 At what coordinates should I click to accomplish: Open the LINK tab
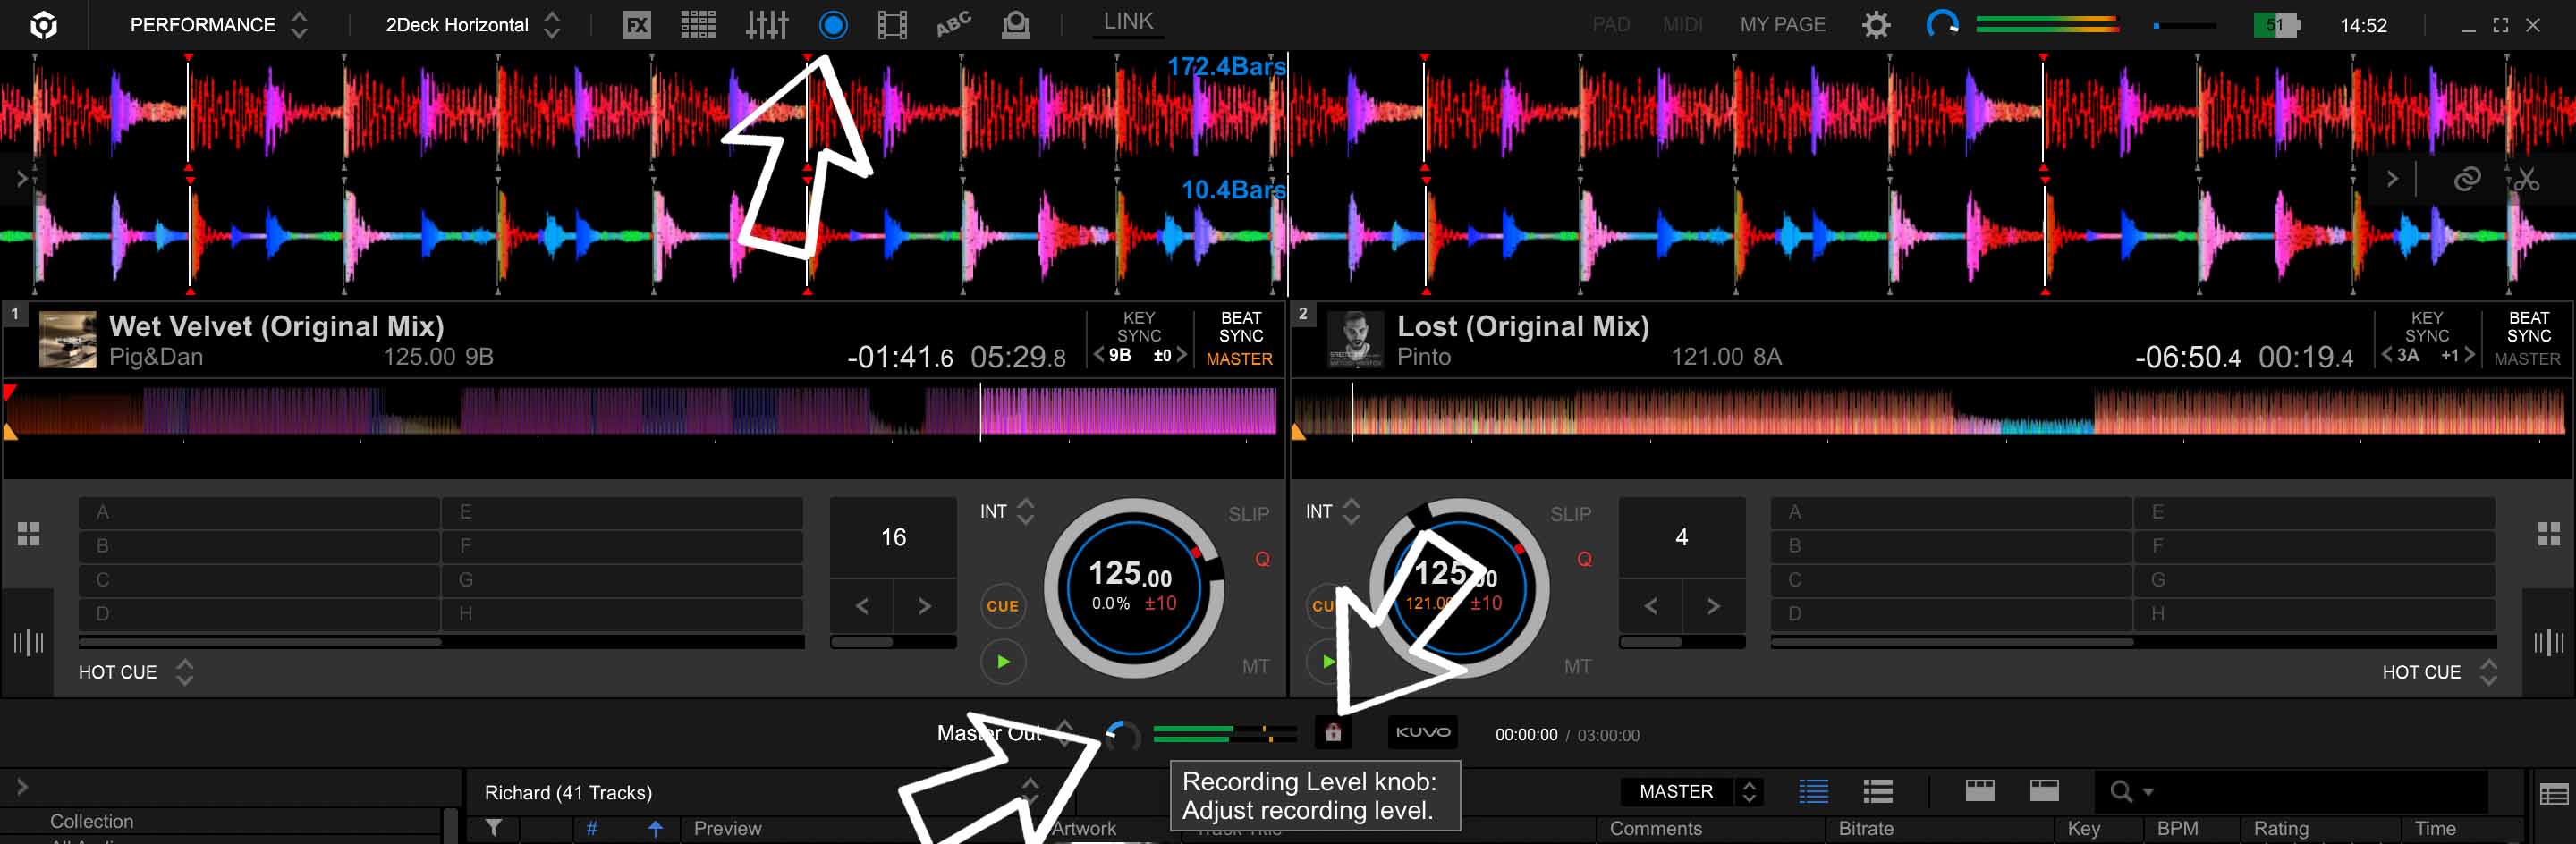tap(1128, 22)
